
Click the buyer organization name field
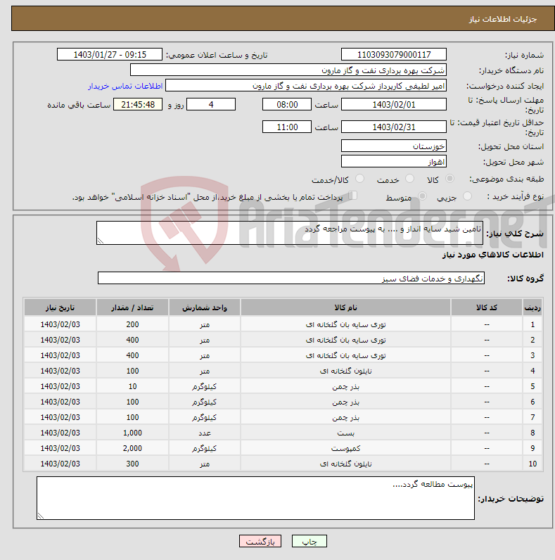[x=288, y=70]
